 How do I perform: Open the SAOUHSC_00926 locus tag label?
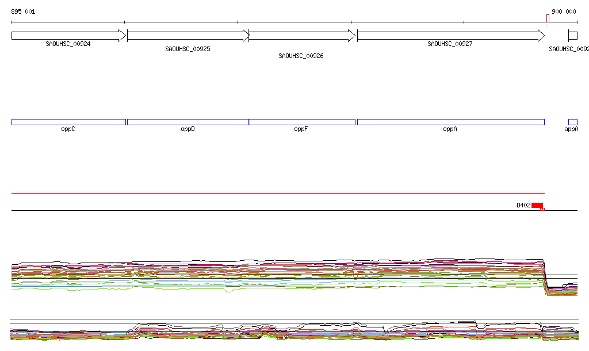(x=301, y=56)
